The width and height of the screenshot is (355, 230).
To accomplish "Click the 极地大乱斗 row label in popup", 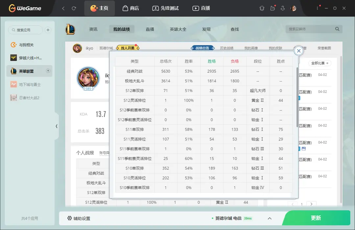I will click(x=135, y=81).
